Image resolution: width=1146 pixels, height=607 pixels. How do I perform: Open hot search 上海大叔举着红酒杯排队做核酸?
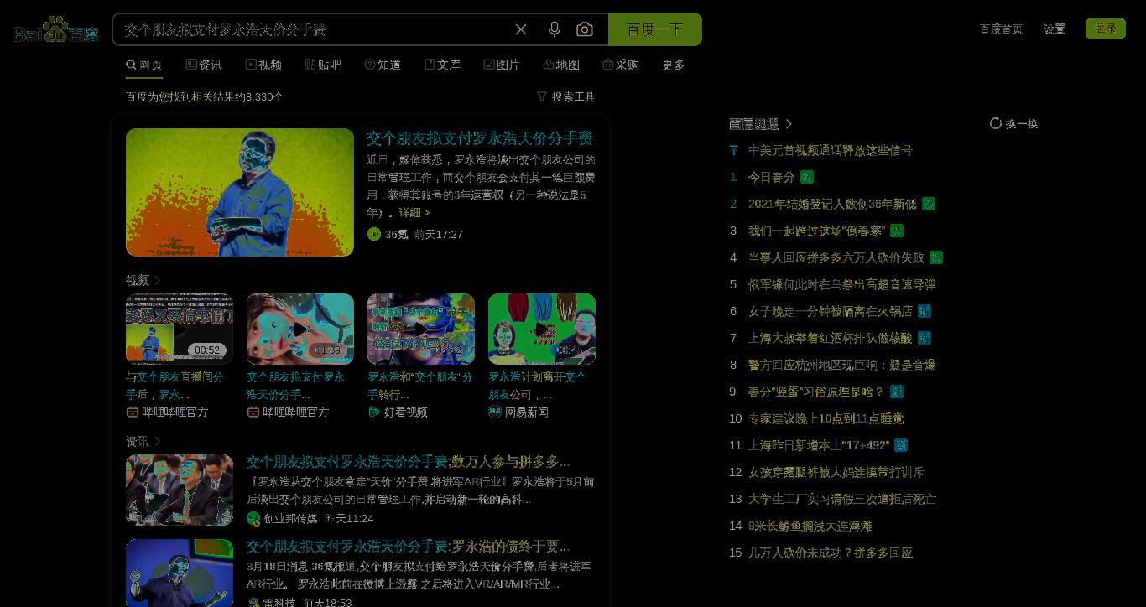(x=830, y=338)
